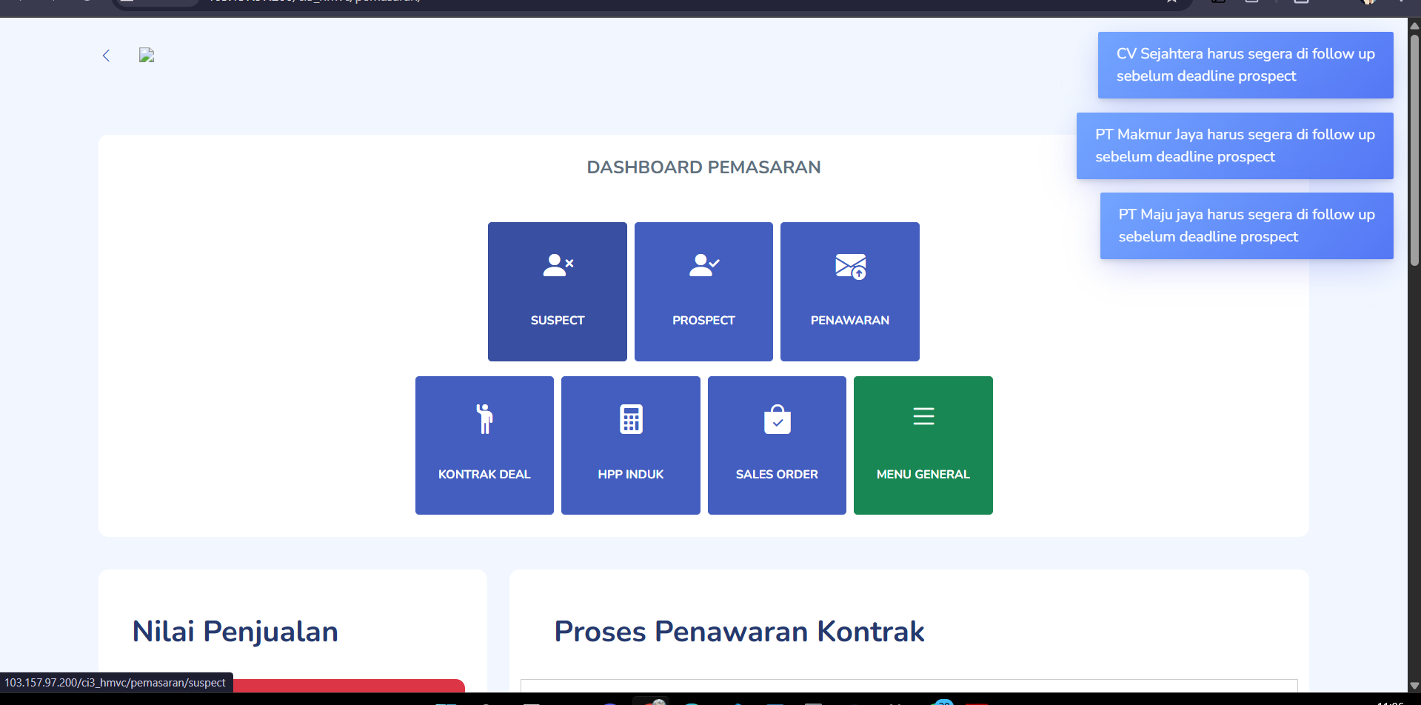Click the HPP Induk calculator icon

(631, 419)
